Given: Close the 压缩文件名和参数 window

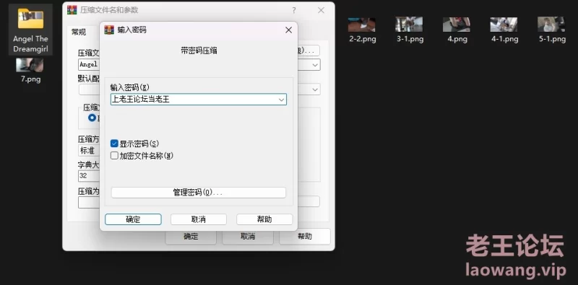Looking at the screenshot, I should point(321,10).
